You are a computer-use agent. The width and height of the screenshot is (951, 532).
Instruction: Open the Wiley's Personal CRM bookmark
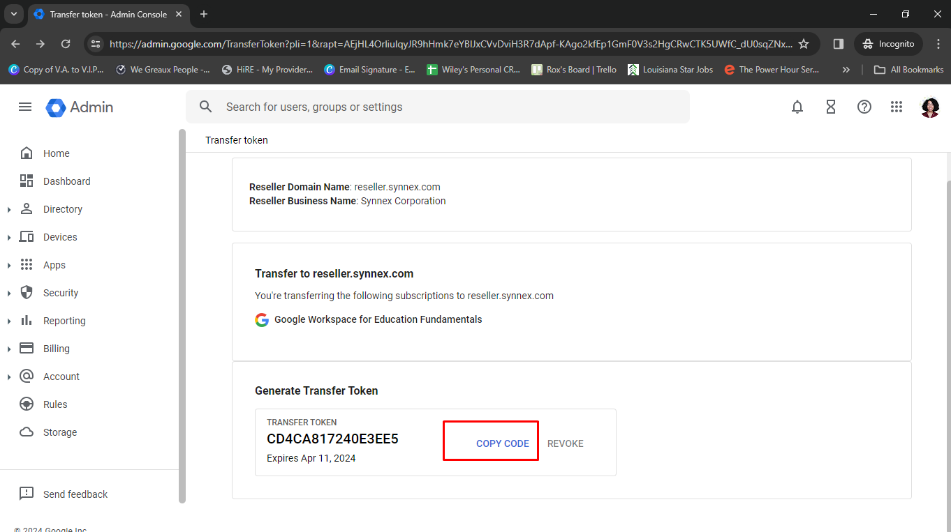coord(473,70)
